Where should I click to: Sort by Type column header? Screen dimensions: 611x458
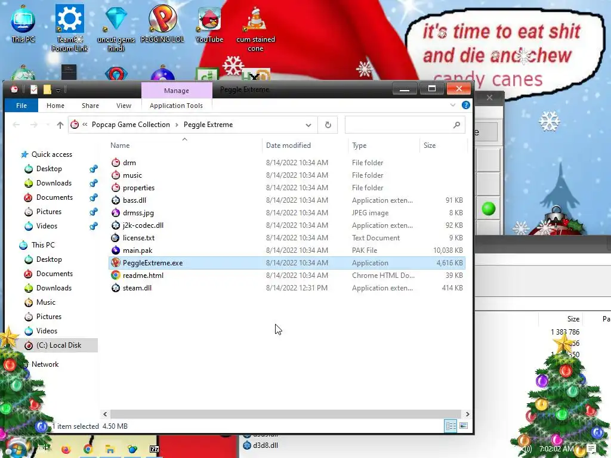click(x=359, y=146)
